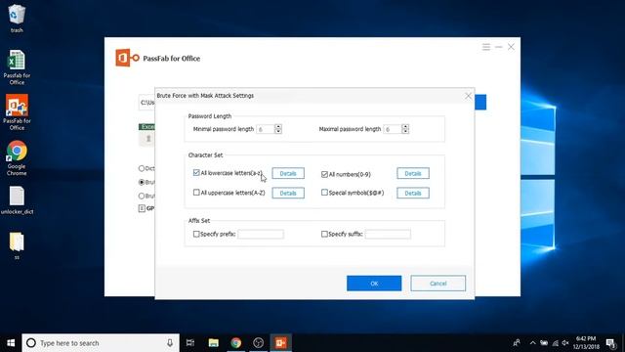Open the network icon in the tray
This screenshot has width=625, height=352.
coord(555,343)
